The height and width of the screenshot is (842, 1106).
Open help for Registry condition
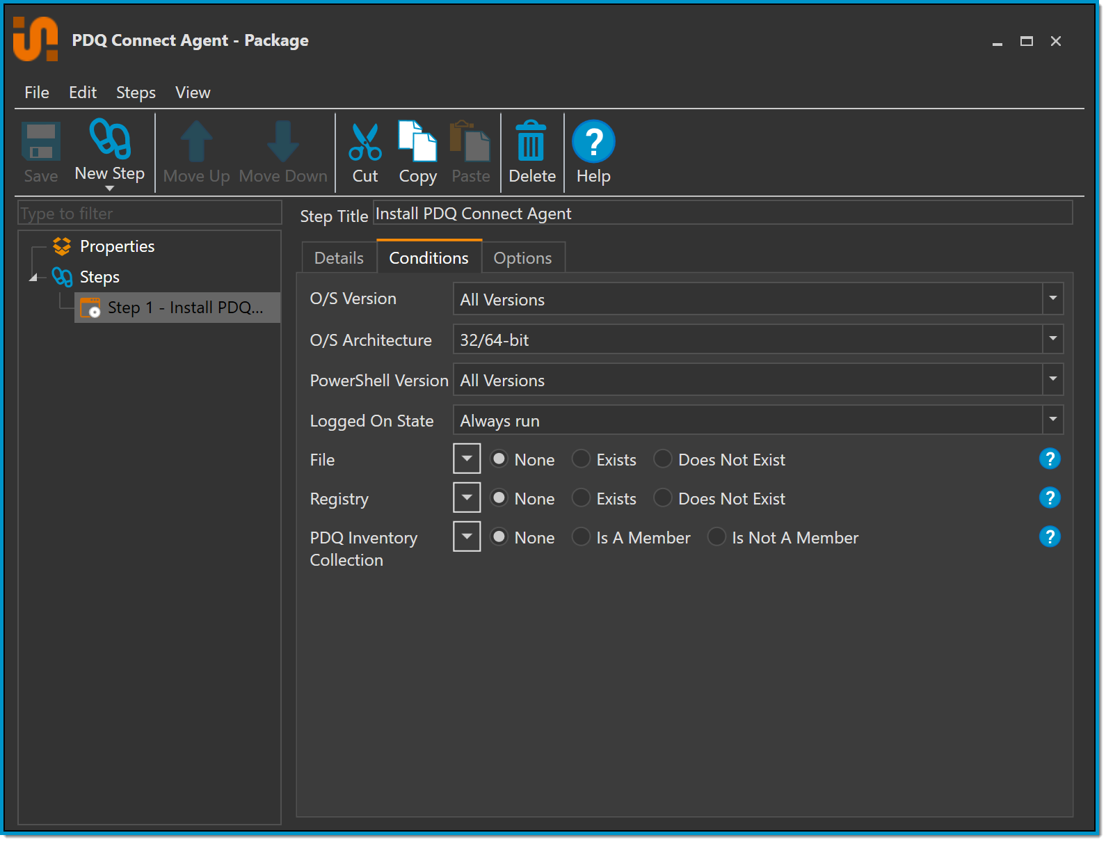point(1050,498)
